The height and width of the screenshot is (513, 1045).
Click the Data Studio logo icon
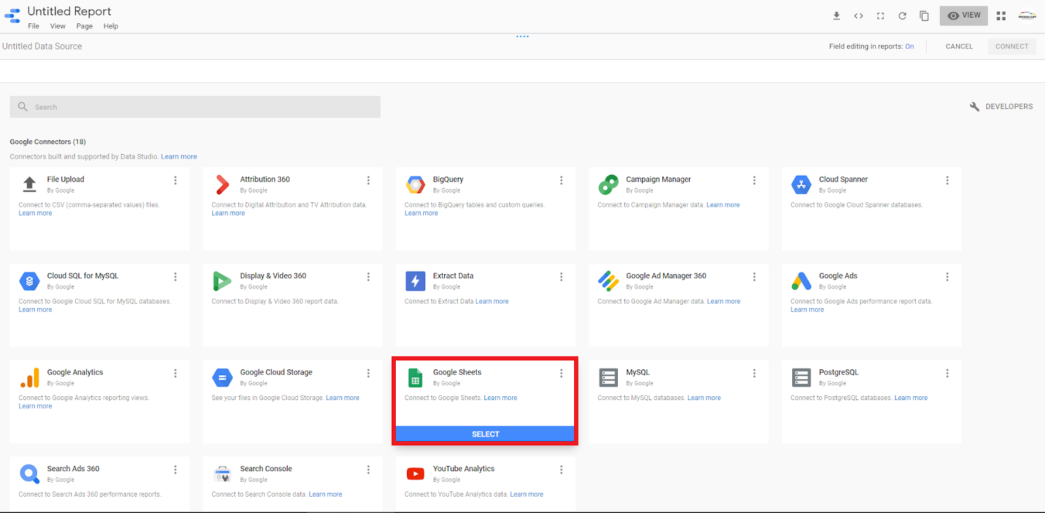pos(12,16)
